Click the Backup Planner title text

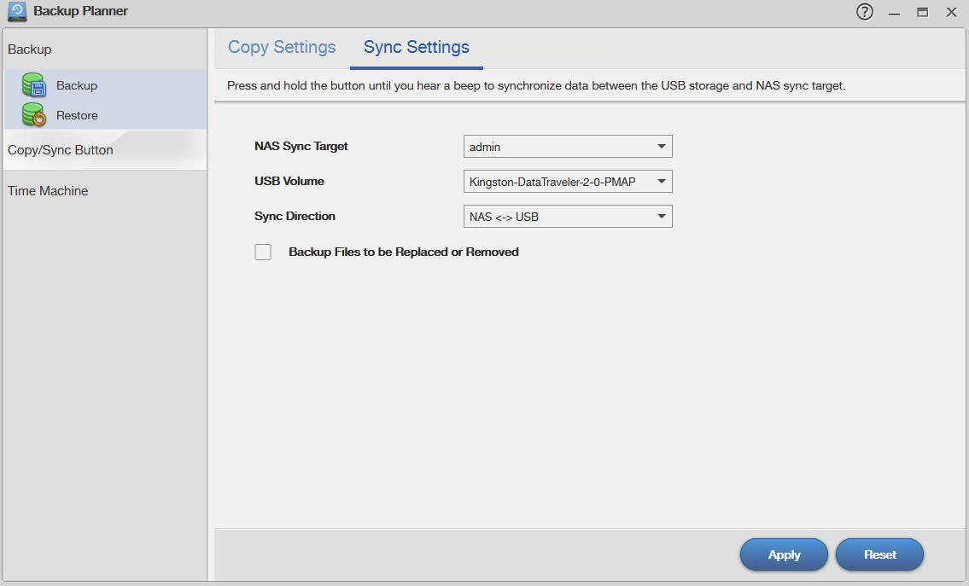(80, 11)
